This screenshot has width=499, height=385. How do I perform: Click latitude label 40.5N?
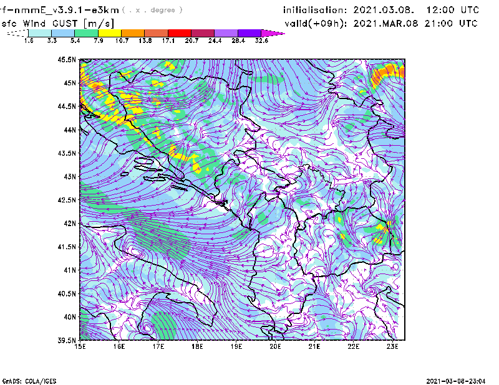pos(67,294)
